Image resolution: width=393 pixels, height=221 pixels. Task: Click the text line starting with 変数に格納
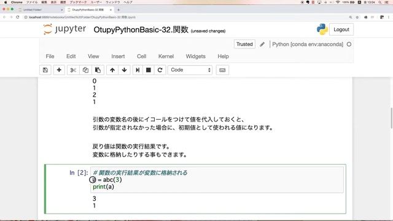tap(140, 155)
